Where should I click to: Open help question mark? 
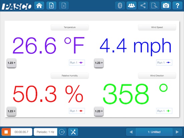177,5
